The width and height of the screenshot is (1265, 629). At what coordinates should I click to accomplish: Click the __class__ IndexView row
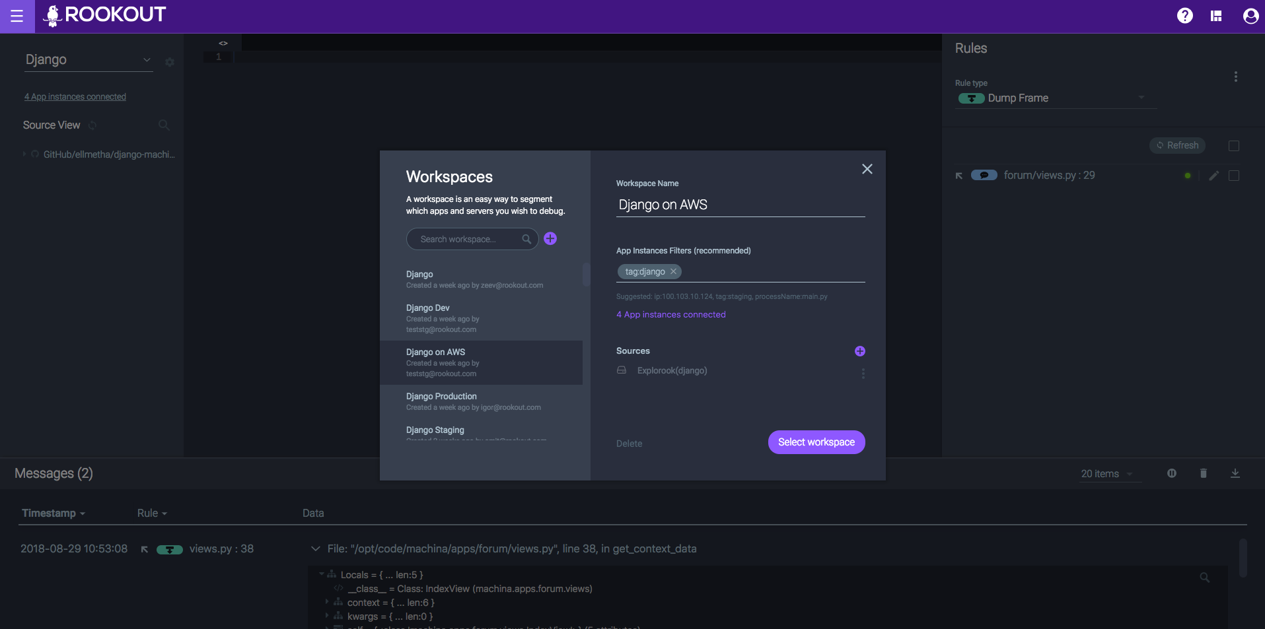point(470,589)
